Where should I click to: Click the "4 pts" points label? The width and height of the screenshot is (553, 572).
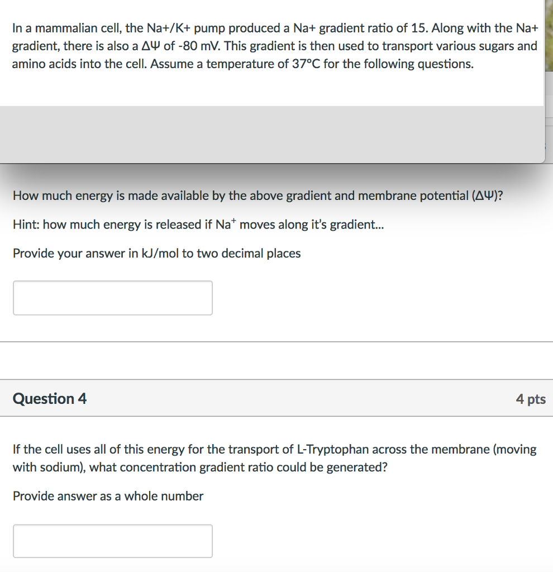(531, 399)
